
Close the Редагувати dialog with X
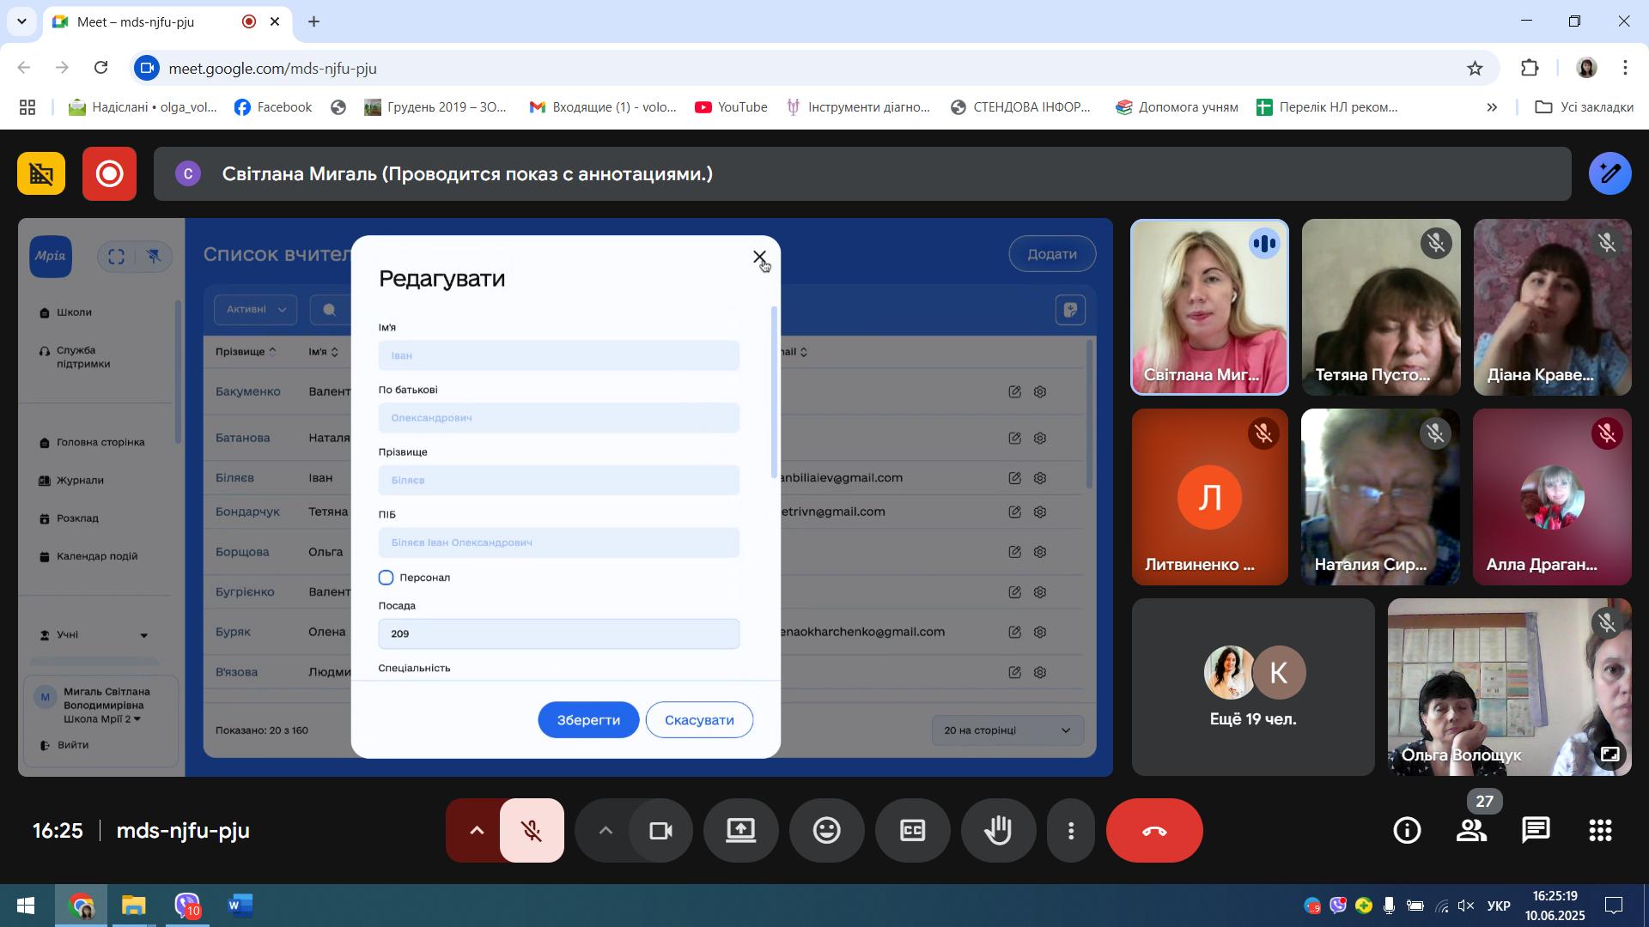(x=759, y=257)
